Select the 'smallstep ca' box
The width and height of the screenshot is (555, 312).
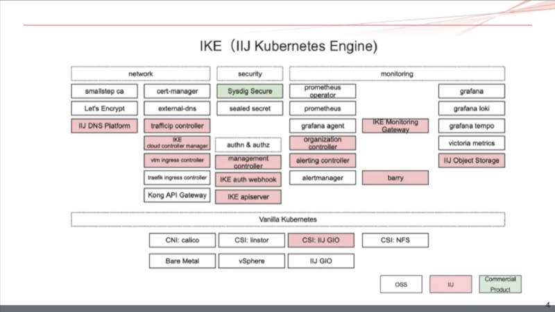105,91
